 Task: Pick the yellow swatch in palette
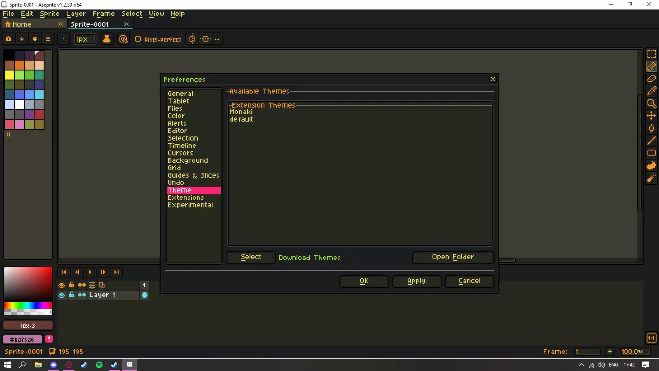click(x=9, y=75)
